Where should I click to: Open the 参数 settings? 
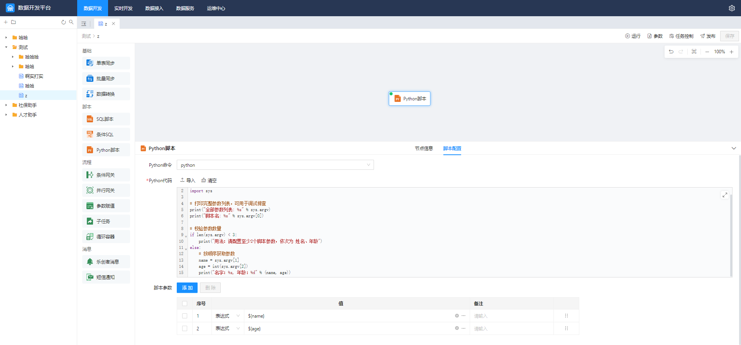pos(655,36)
